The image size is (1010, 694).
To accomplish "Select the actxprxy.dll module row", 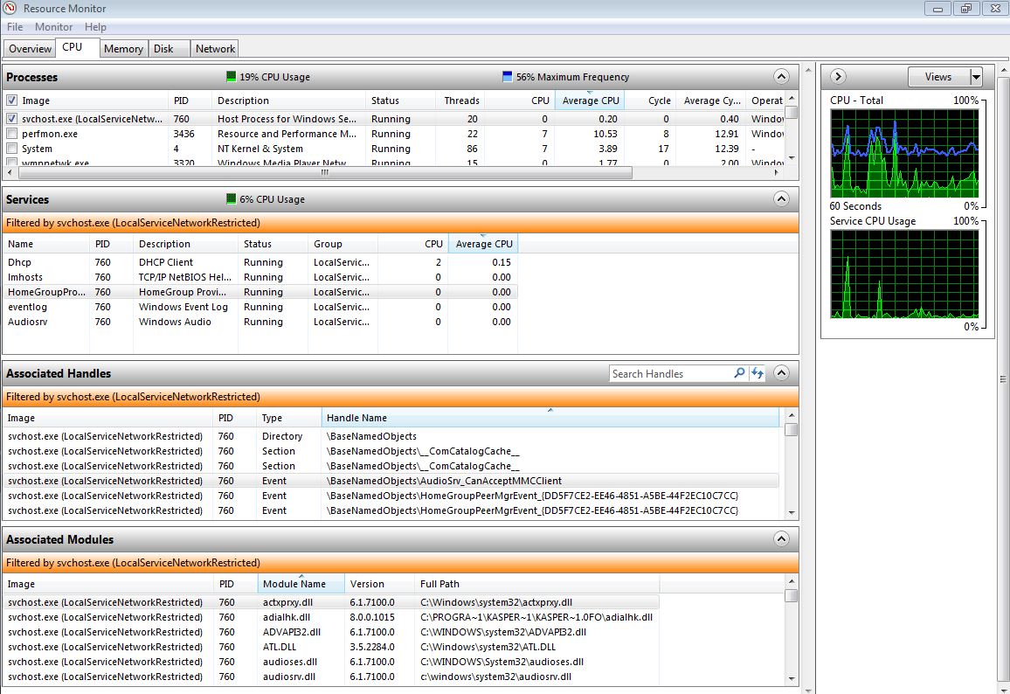I will 331,602.
